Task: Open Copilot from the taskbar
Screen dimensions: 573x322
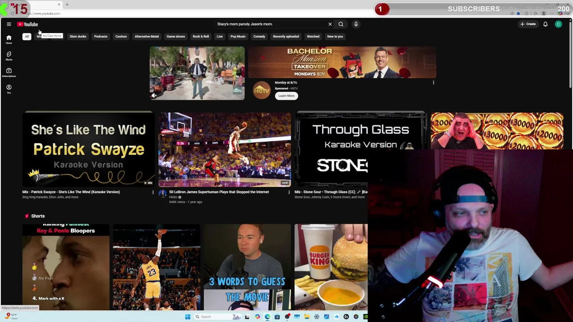Action: (x=257, y=317)
